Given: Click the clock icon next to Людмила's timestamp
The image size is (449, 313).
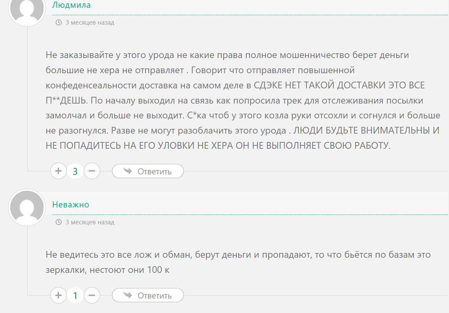Looking at the screenshot, I should (59, 22).
